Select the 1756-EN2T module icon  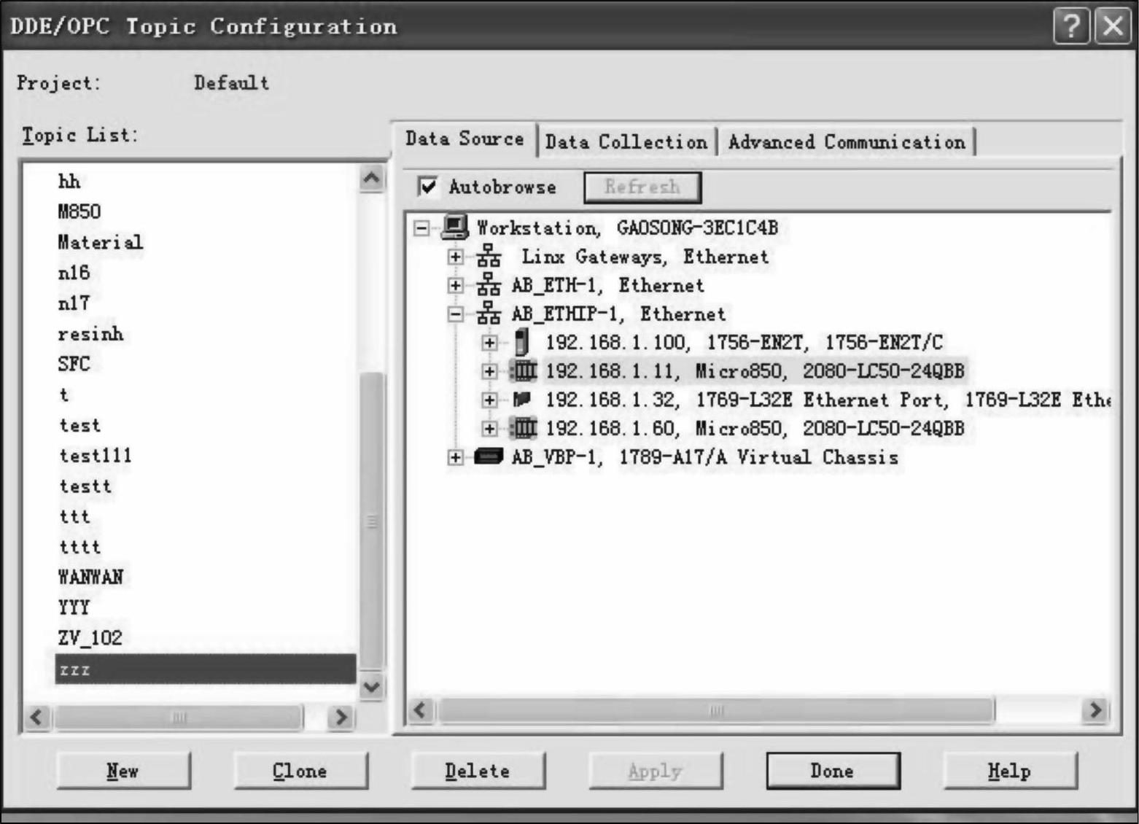522,342
